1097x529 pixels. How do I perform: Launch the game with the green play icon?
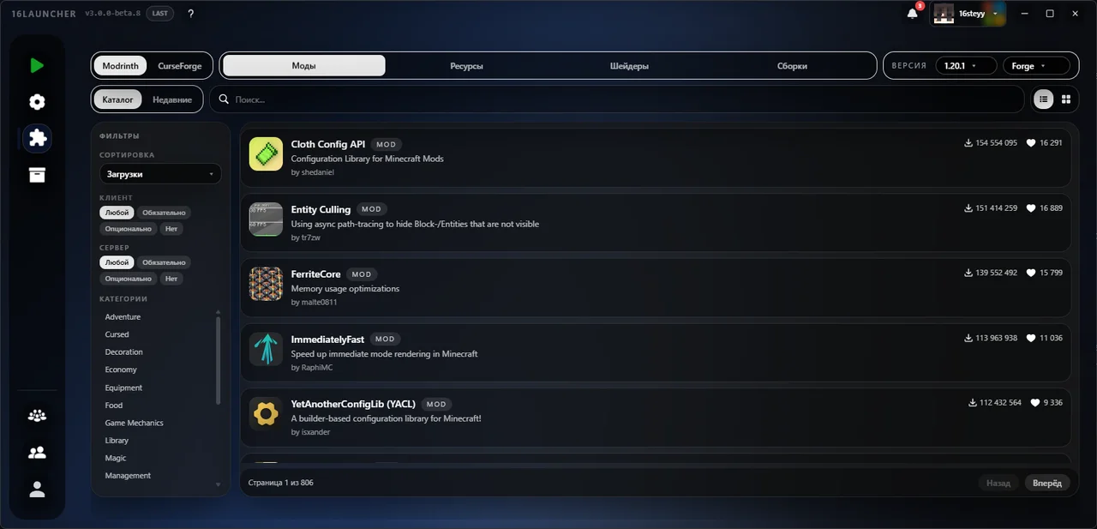[x=37, y=65]
